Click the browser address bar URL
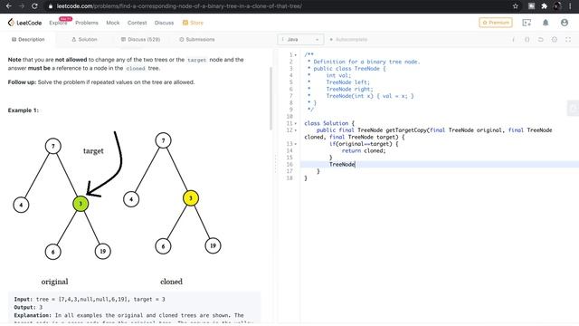This screenshot has width=579, height=326. pyautogui.click(x=179, y=6)
